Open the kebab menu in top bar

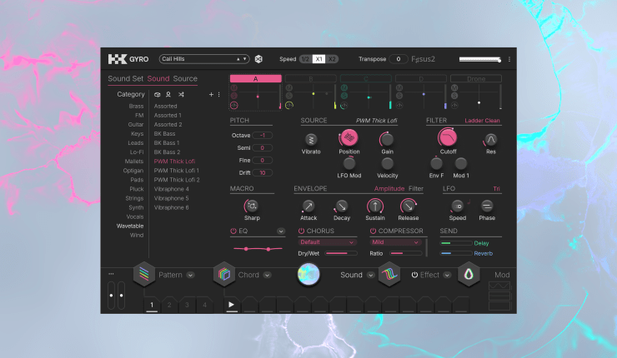509,59
